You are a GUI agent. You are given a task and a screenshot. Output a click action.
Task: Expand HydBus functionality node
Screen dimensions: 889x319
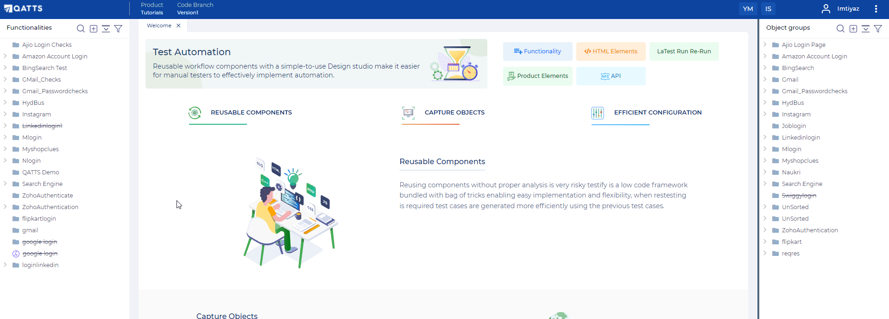coord(5,102)
